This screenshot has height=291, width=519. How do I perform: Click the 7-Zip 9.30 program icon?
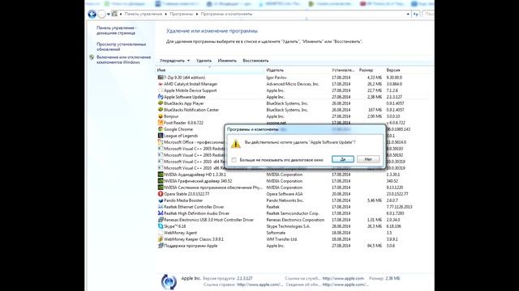(161, 78)
